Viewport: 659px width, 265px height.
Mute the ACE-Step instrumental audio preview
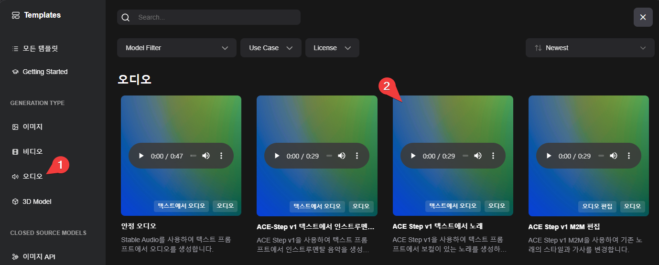click(342, 156)
